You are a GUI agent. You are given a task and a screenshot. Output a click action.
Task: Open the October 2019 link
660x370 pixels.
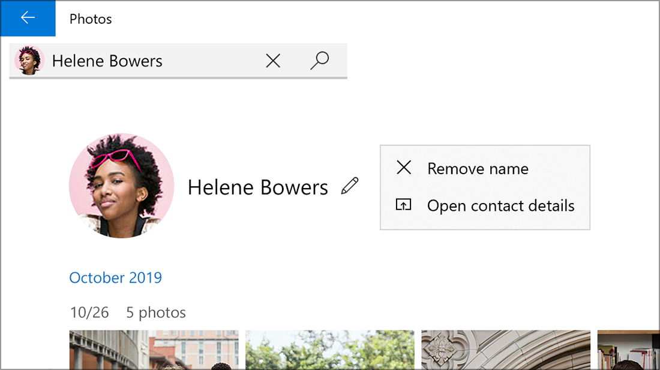coord(115,277)
